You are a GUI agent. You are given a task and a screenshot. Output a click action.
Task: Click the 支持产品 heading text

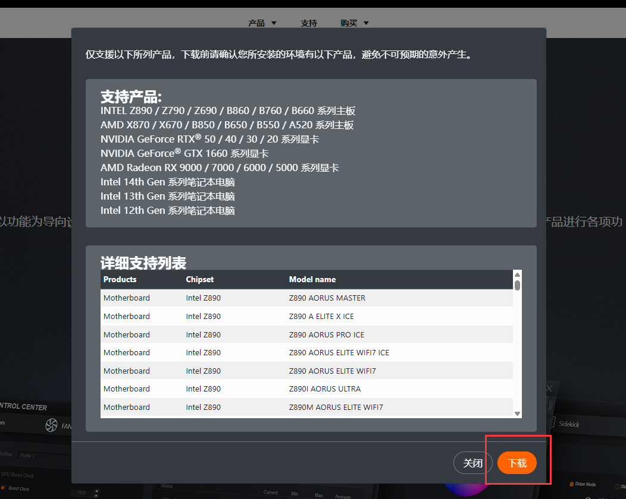click(131, 97)
